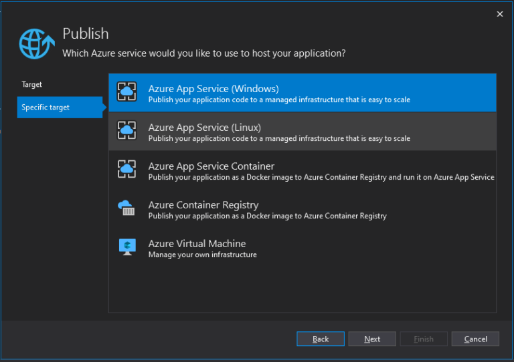The image size is (514, 362).
Task: Click the disabled Finish button
Action: 424,339
